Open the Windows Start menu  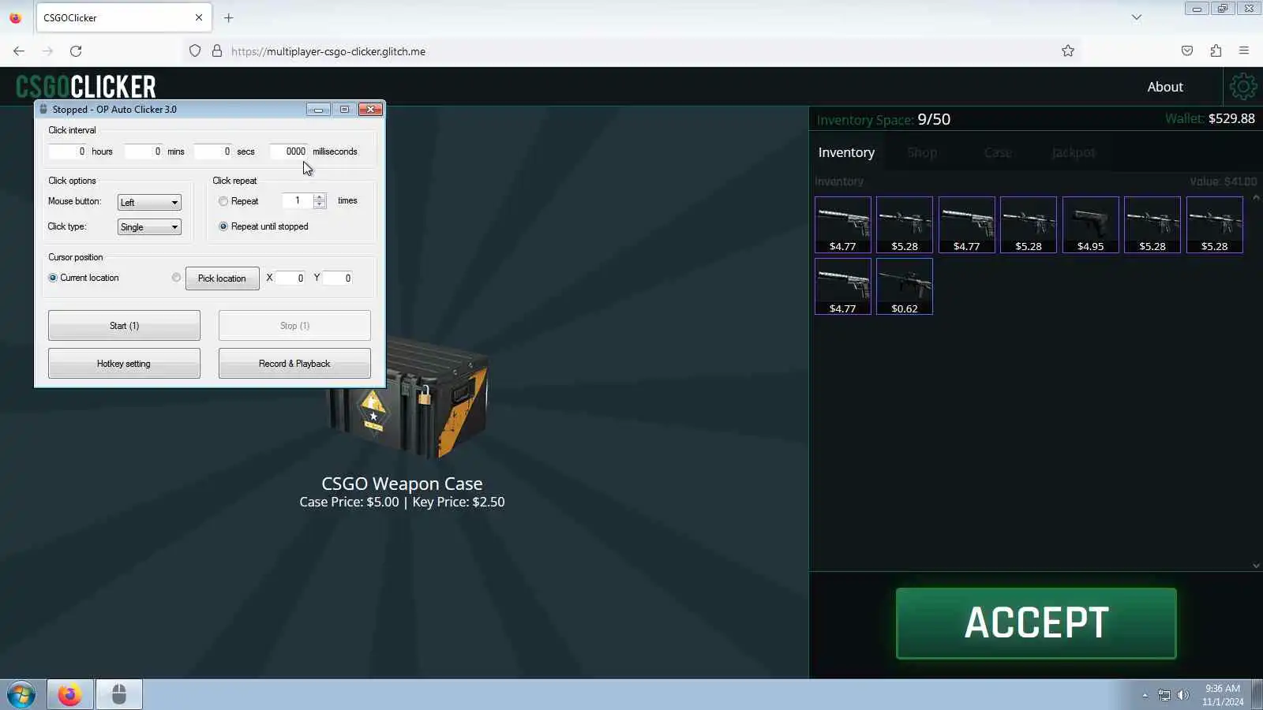(21, 695)
